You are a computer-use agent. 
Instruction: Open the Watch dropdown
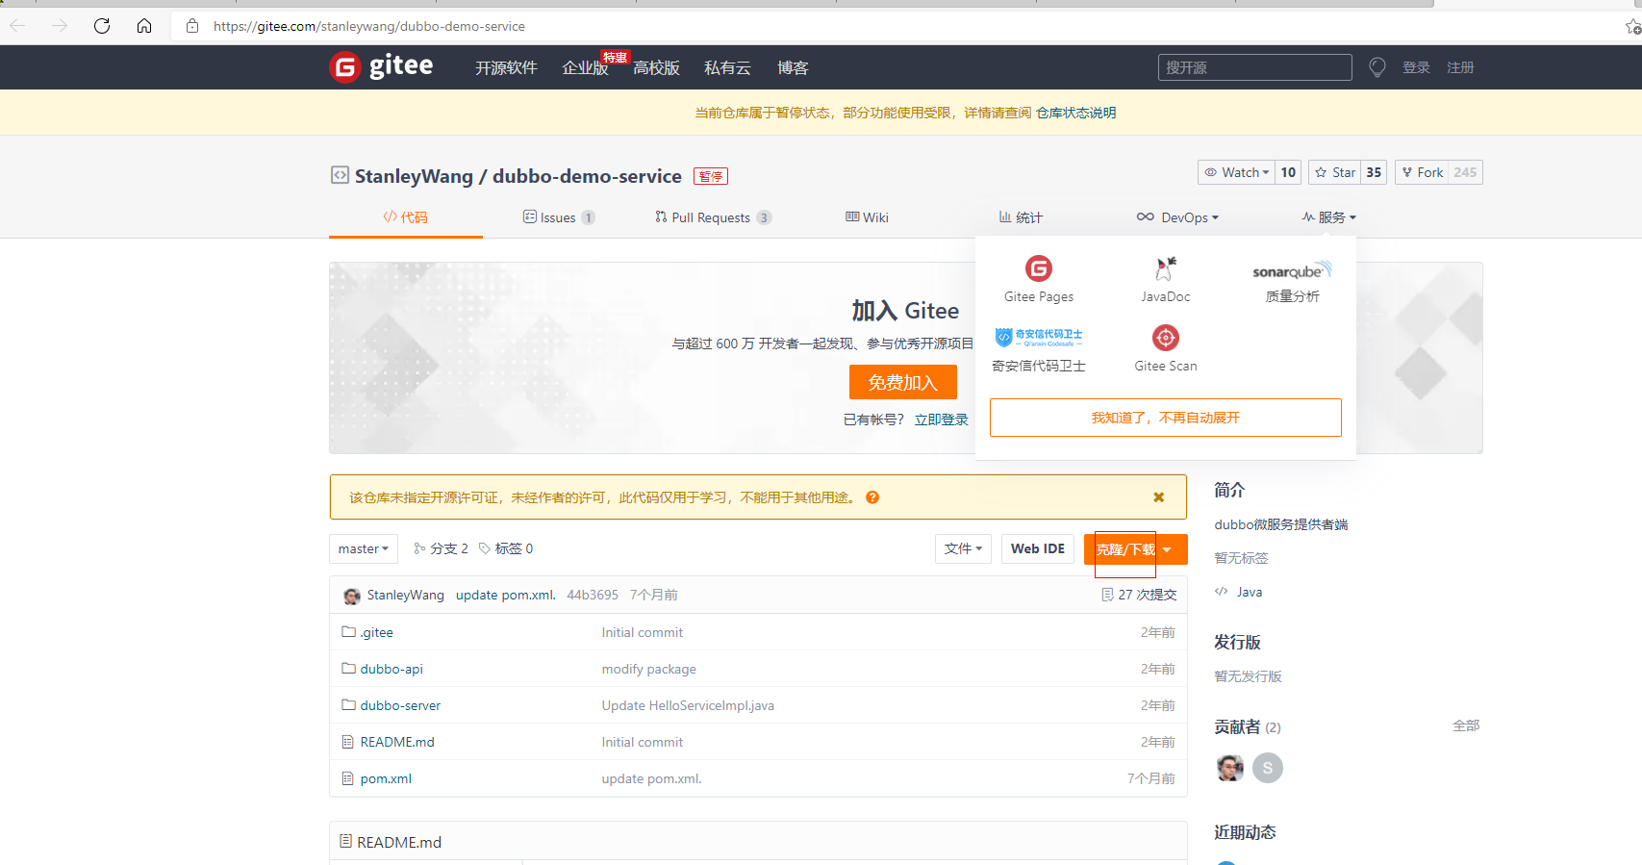pyautogui.click(x=1236, y=172)
